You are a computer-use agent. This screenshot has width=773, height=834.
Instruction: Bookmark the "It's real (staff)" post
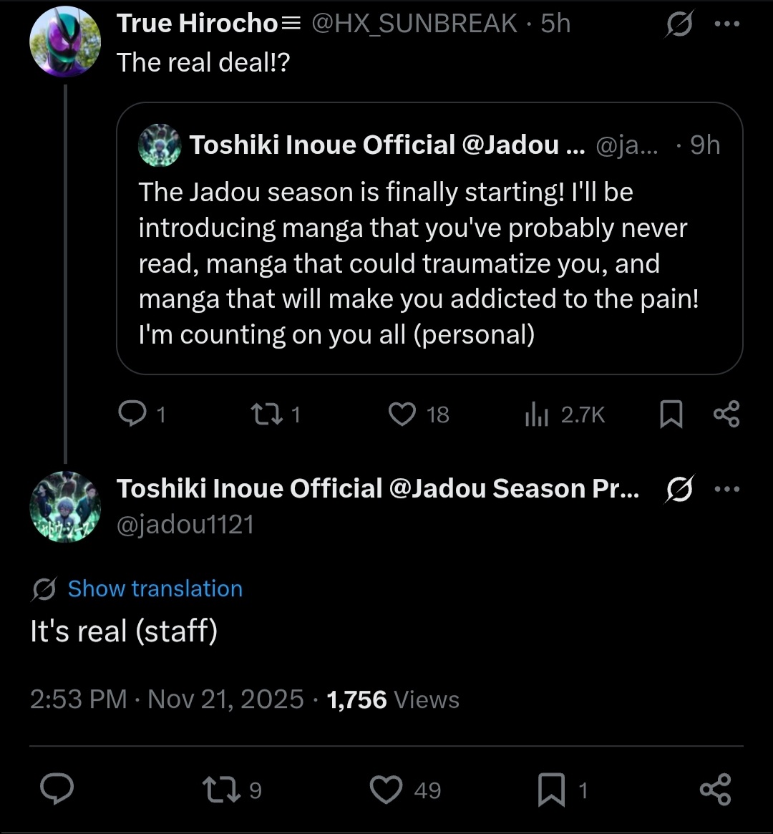[552, 790]
